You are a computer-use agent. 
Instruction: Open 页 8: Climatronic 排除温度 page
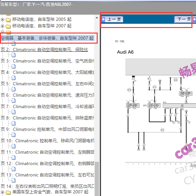[48, 118]
